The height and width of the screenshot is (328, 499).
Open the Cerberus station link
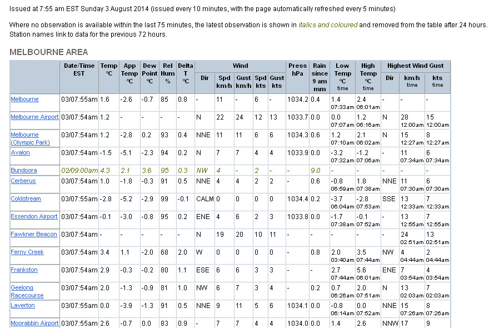pos(23,181)
